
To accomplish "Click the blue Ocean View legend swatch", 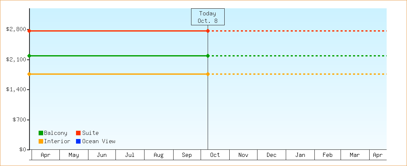I will pos(78,141).
